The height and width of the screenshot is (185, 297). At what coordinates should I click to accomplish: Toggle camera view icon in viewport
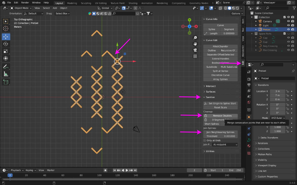click(195, 50)
